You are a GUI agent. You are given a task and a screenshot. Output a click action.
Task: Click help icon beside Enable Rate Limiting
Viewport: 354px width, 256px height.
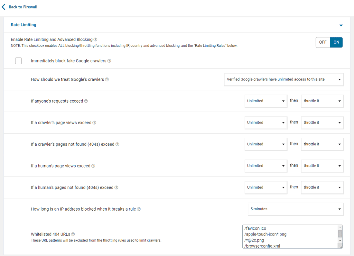click(x=95, y=40)
